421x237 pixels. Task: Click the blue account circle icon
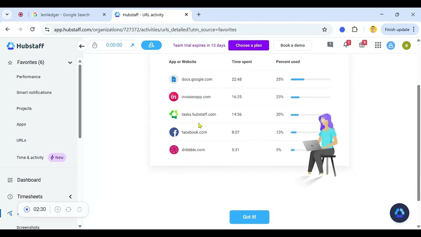[391, 45]
